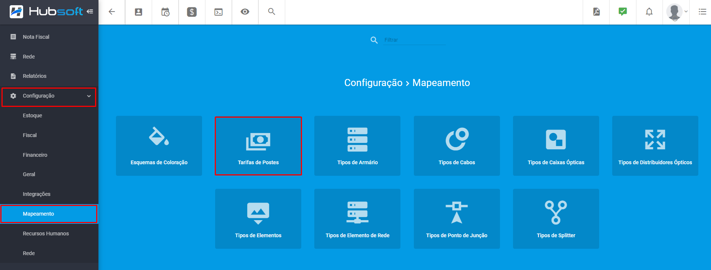Open Tipos de Armário card
This screenshot has height=270, width=711.
coord(357,146)
